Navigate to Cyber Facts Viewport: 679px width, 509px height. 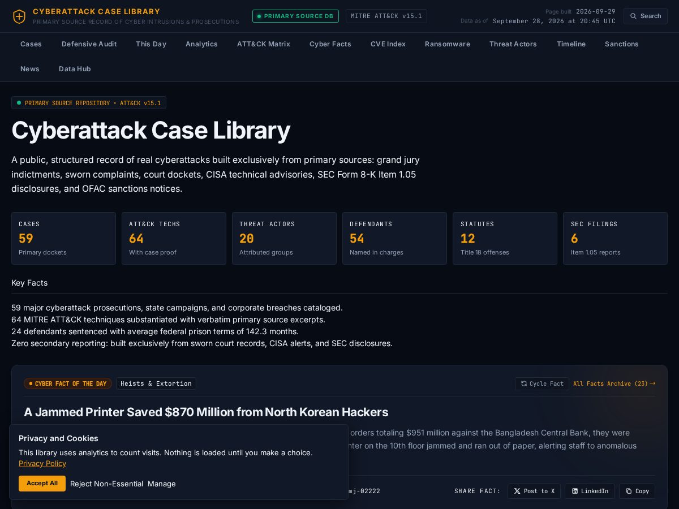coord(330,44)
